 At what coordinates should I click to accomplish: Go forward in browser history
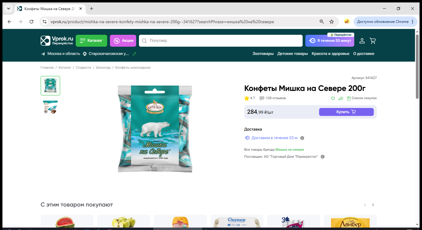(20, 22)
